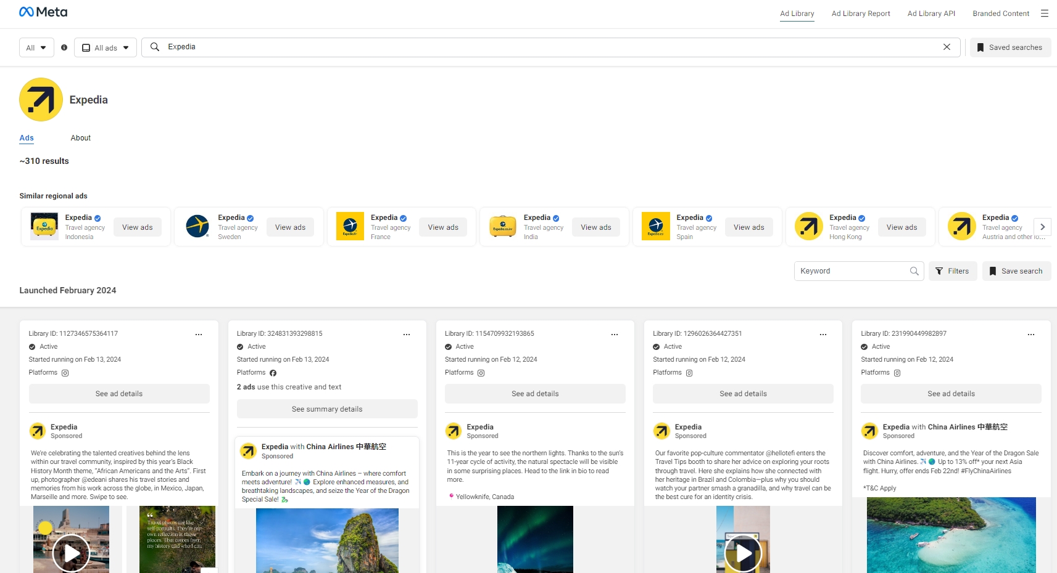This screenshot has height=573, width=1057.
Task: Open the hamburger menu icon
Action: (x=1044, y=14)
